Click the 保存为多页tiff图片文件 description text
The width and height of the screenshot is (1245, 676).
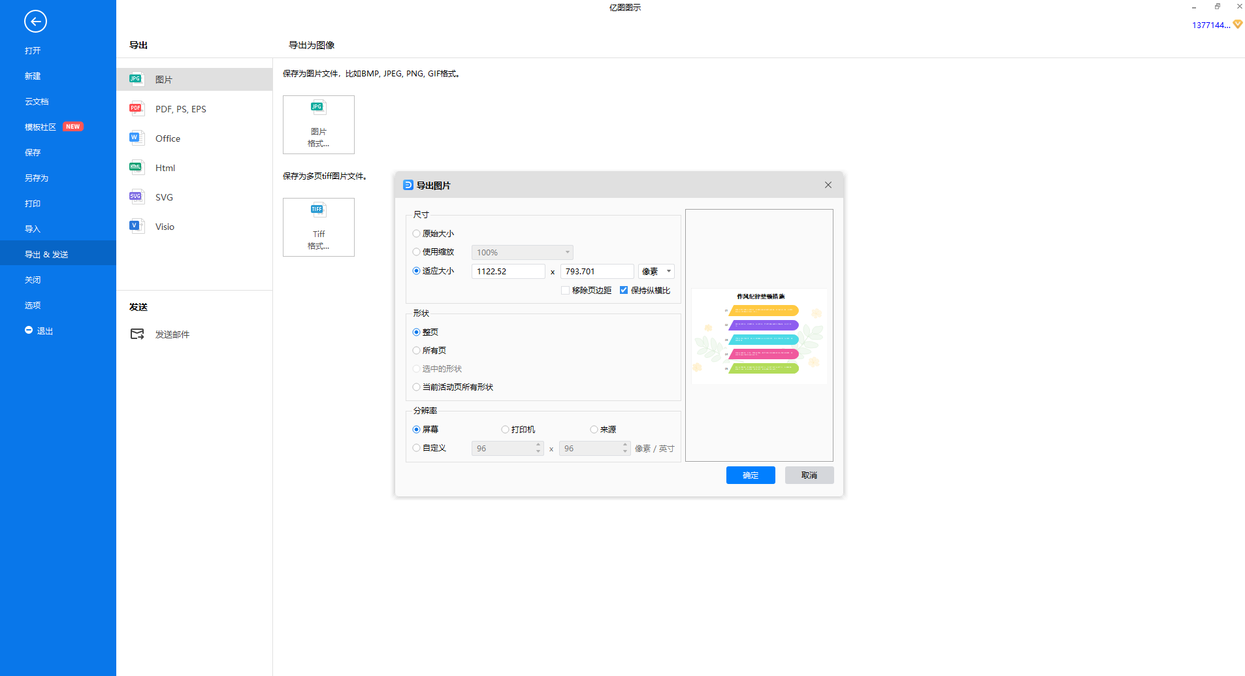pos(326,176)
